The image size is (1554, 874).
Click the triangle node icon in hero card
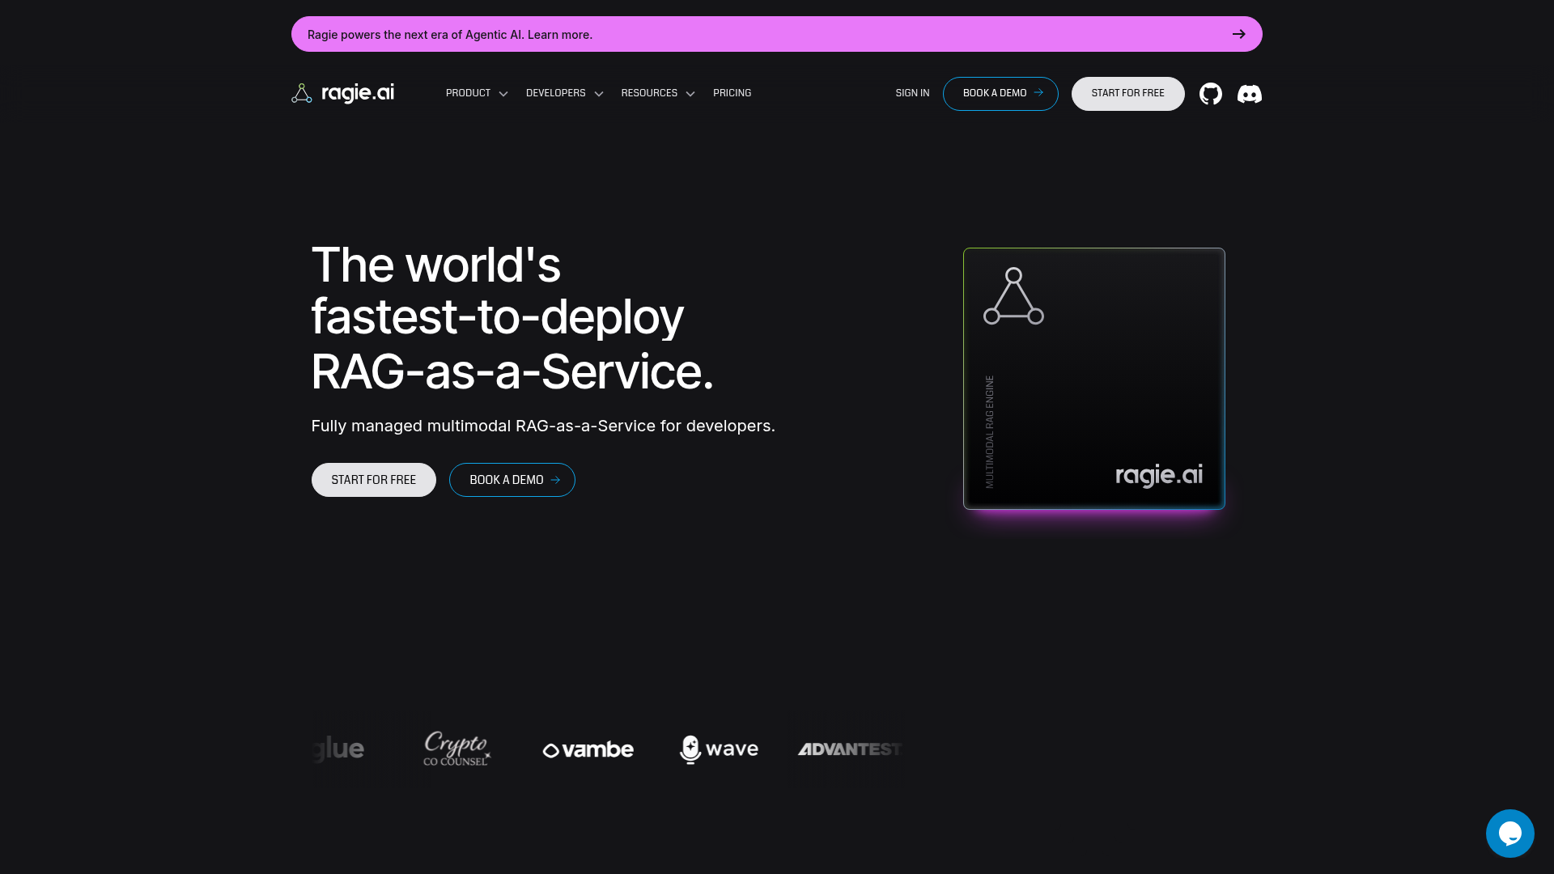[x=1013, y=296]
